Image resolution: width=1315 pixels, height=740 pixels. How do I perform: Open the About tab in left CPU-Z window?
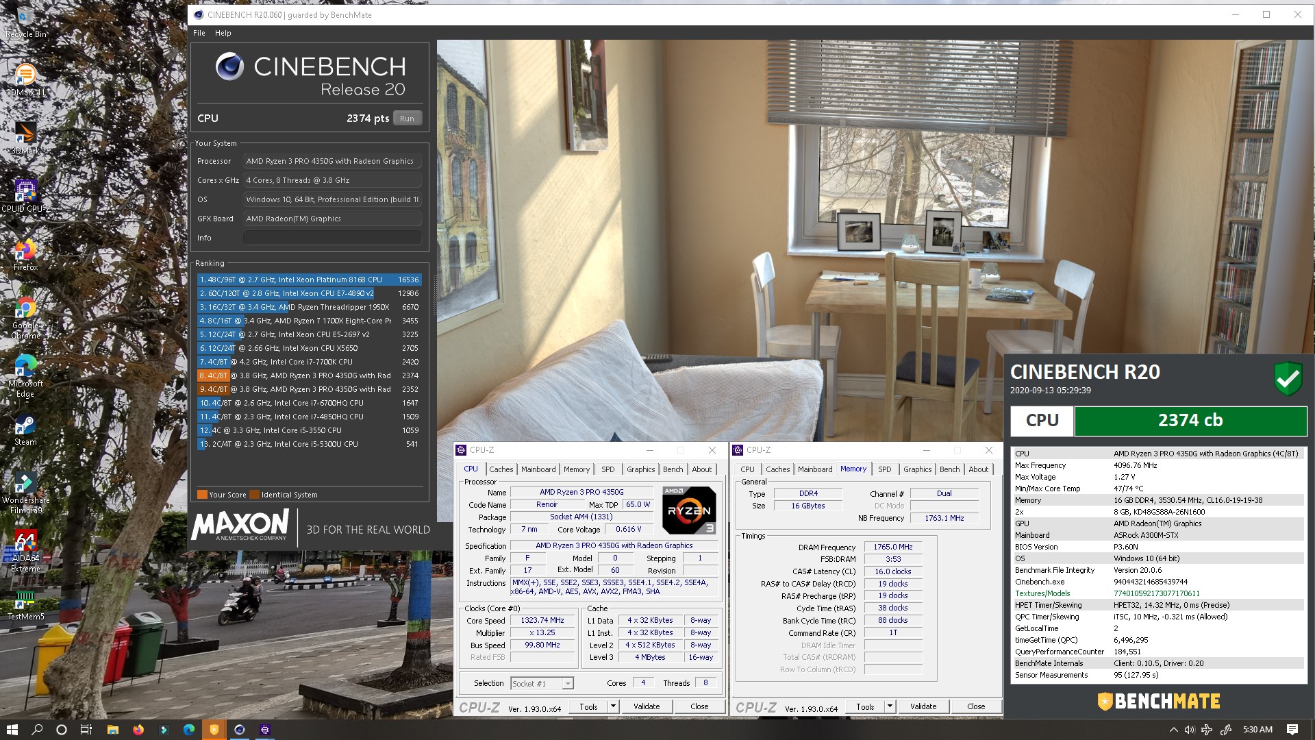coord(701,469)
